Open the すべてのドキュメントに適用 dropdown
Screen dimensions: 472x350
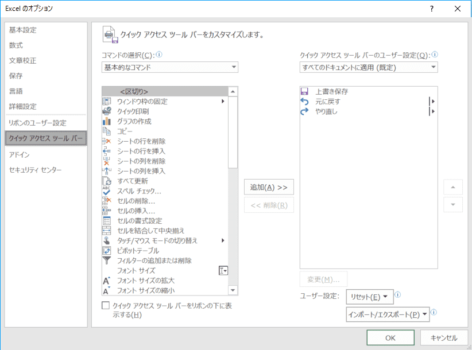[369, 67]
